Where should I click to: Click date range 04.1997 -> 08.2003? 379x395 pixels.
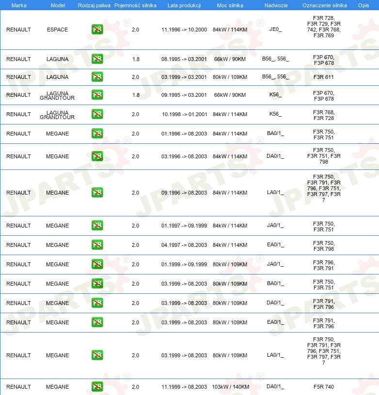point(184,245)
